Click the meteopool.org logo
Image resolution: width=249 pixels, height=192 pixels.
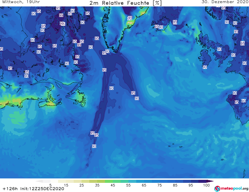tap(231, 189)
